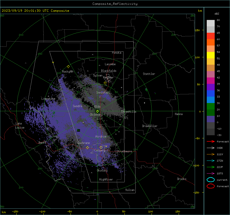Click the orange 111V arrow in legend
This screenshot has height=215, width=230.
(x=211, y=154)
